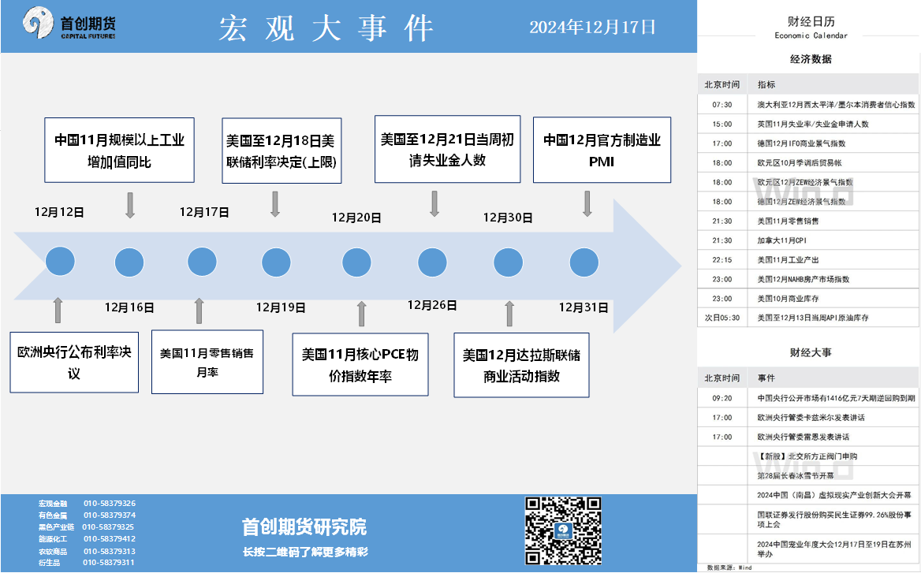Select row 英国11月失业率/失业金申请人数
The image size is (921, 573).
(x=808, y=124)
